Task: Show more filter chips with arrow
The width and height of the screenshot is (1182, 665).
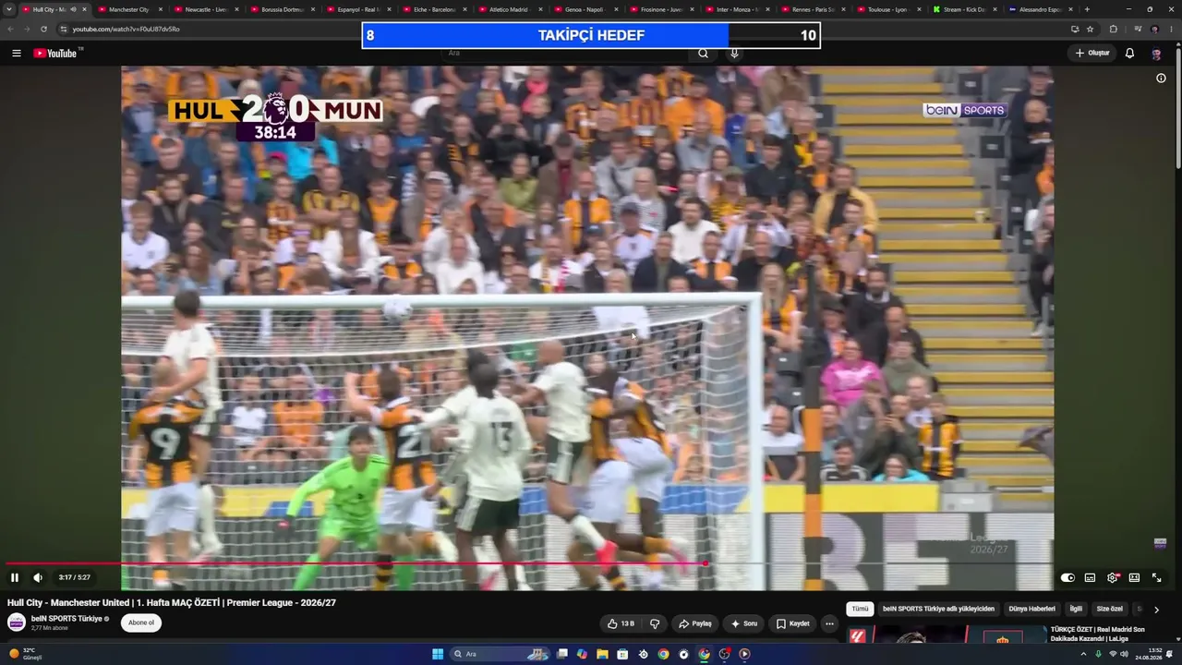Action: [1156, 610]
